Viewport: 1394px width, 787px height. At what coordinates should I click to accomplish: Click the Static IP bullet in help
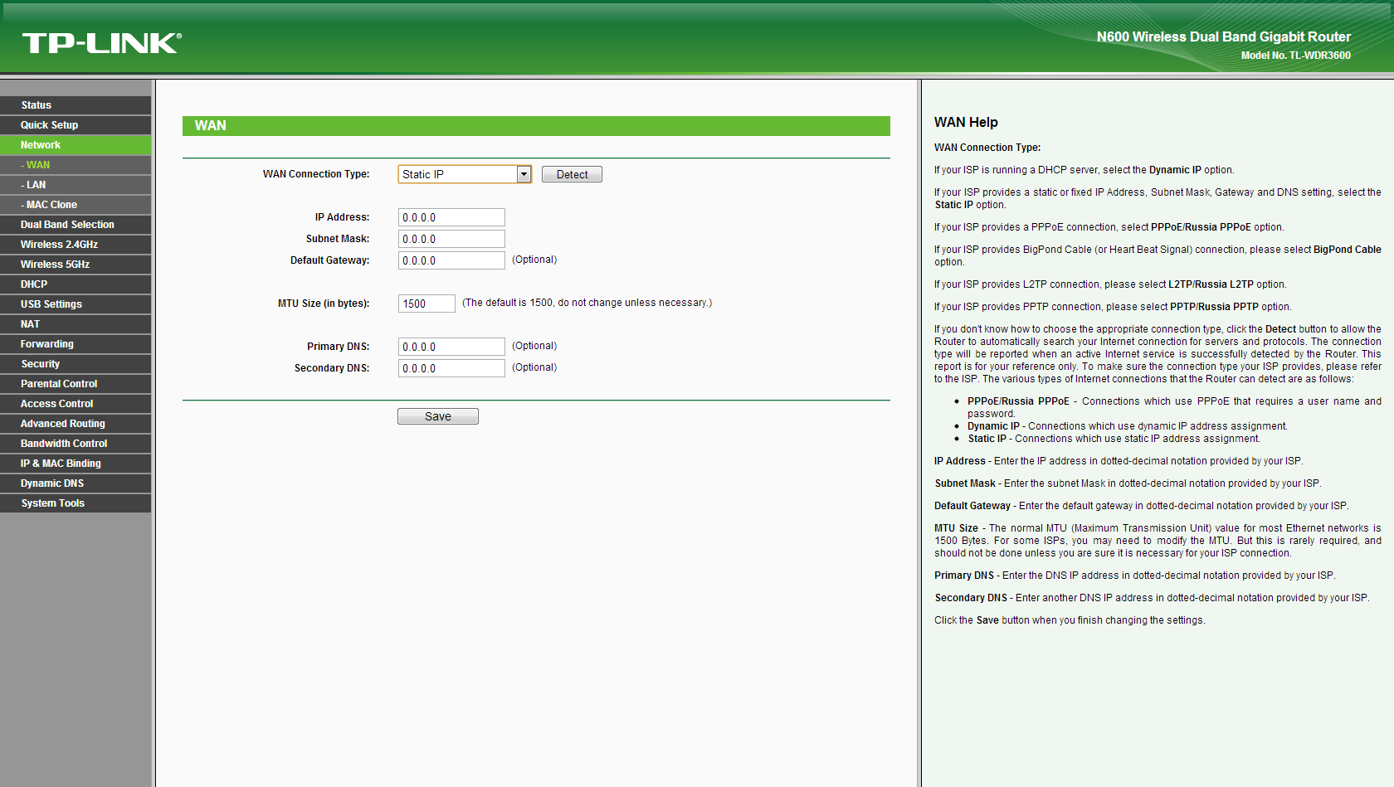point(1113,439)
